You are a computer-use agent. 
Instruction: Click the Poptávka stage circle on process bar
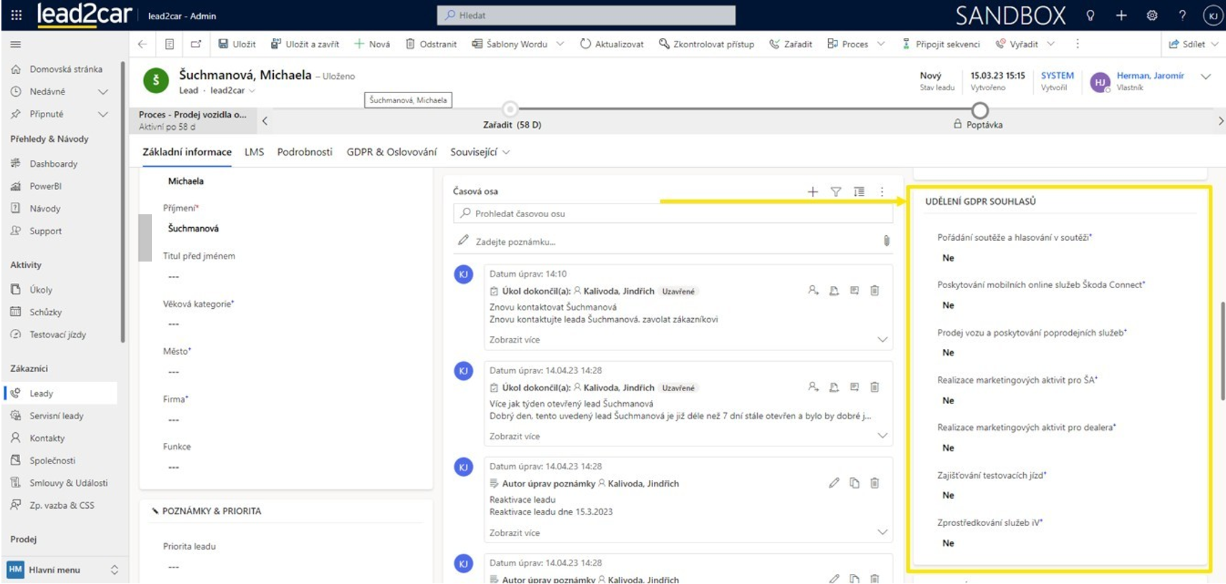pos(979,110)
